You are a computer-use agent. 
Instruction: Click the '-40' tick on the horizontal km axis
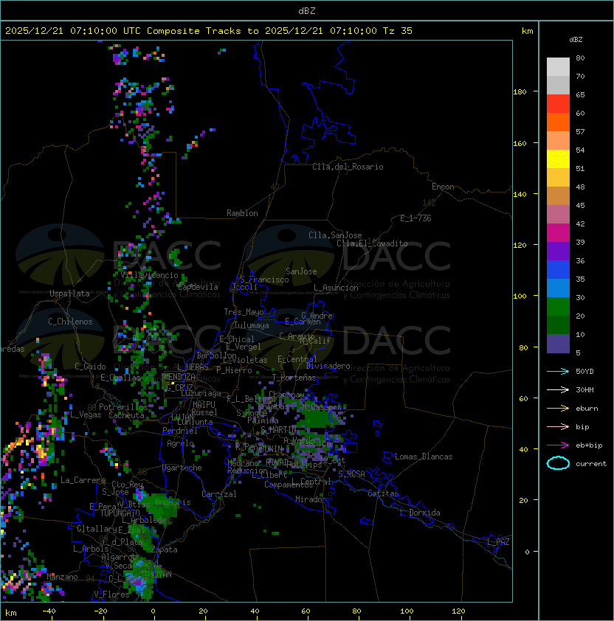coord(49,611)
